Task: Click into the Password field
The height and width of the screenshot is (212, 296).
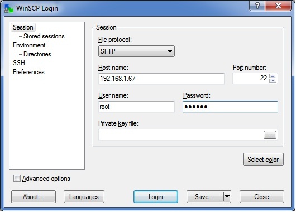Action: point(230,107)
